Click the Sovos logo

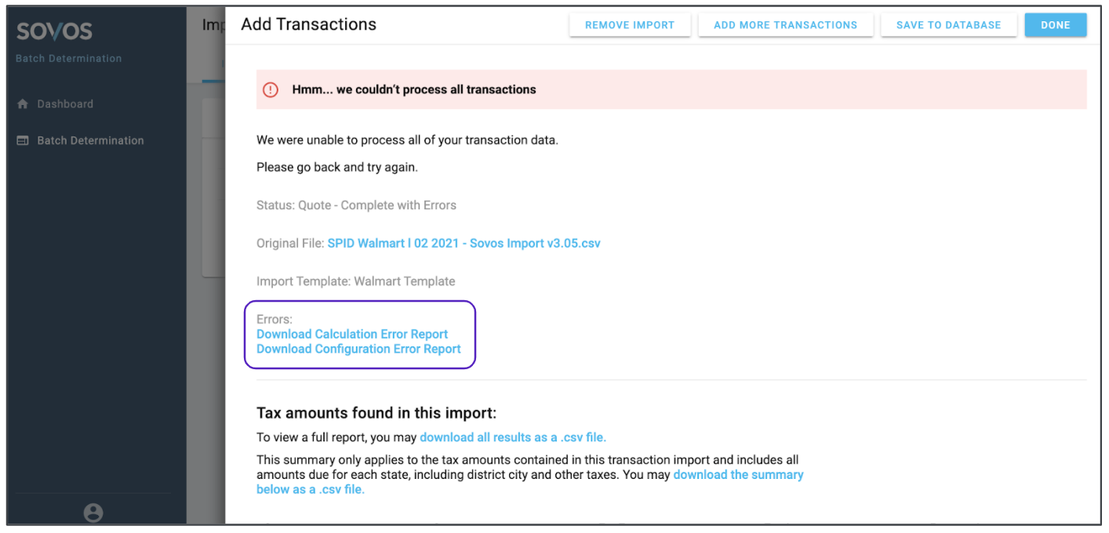point(54,31)
